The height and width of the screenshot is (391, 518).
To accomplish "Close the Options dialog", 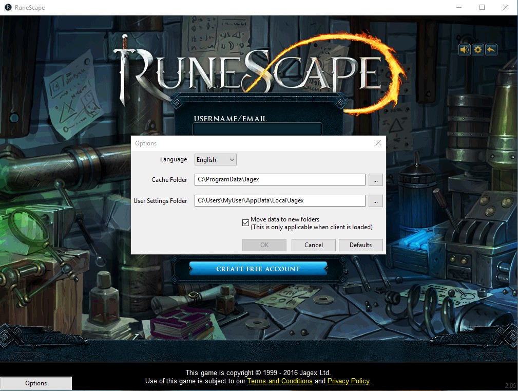I will click(378, 143).
